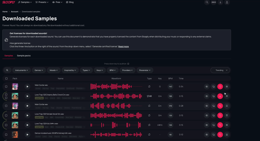The width and height of the screenshot is (260, 141).
Task: Select the Samples tab
Action: (x=9, y=56)
